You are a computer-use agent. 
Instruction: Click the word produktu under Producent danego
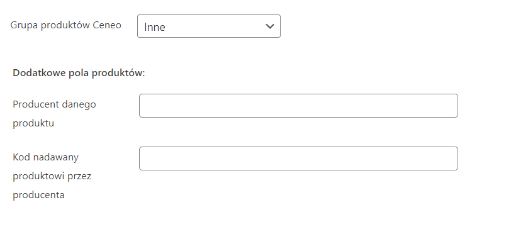click(x=33, y=123)
